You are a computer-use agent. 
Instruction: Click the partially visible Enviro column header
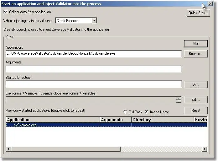coord(201,120)
